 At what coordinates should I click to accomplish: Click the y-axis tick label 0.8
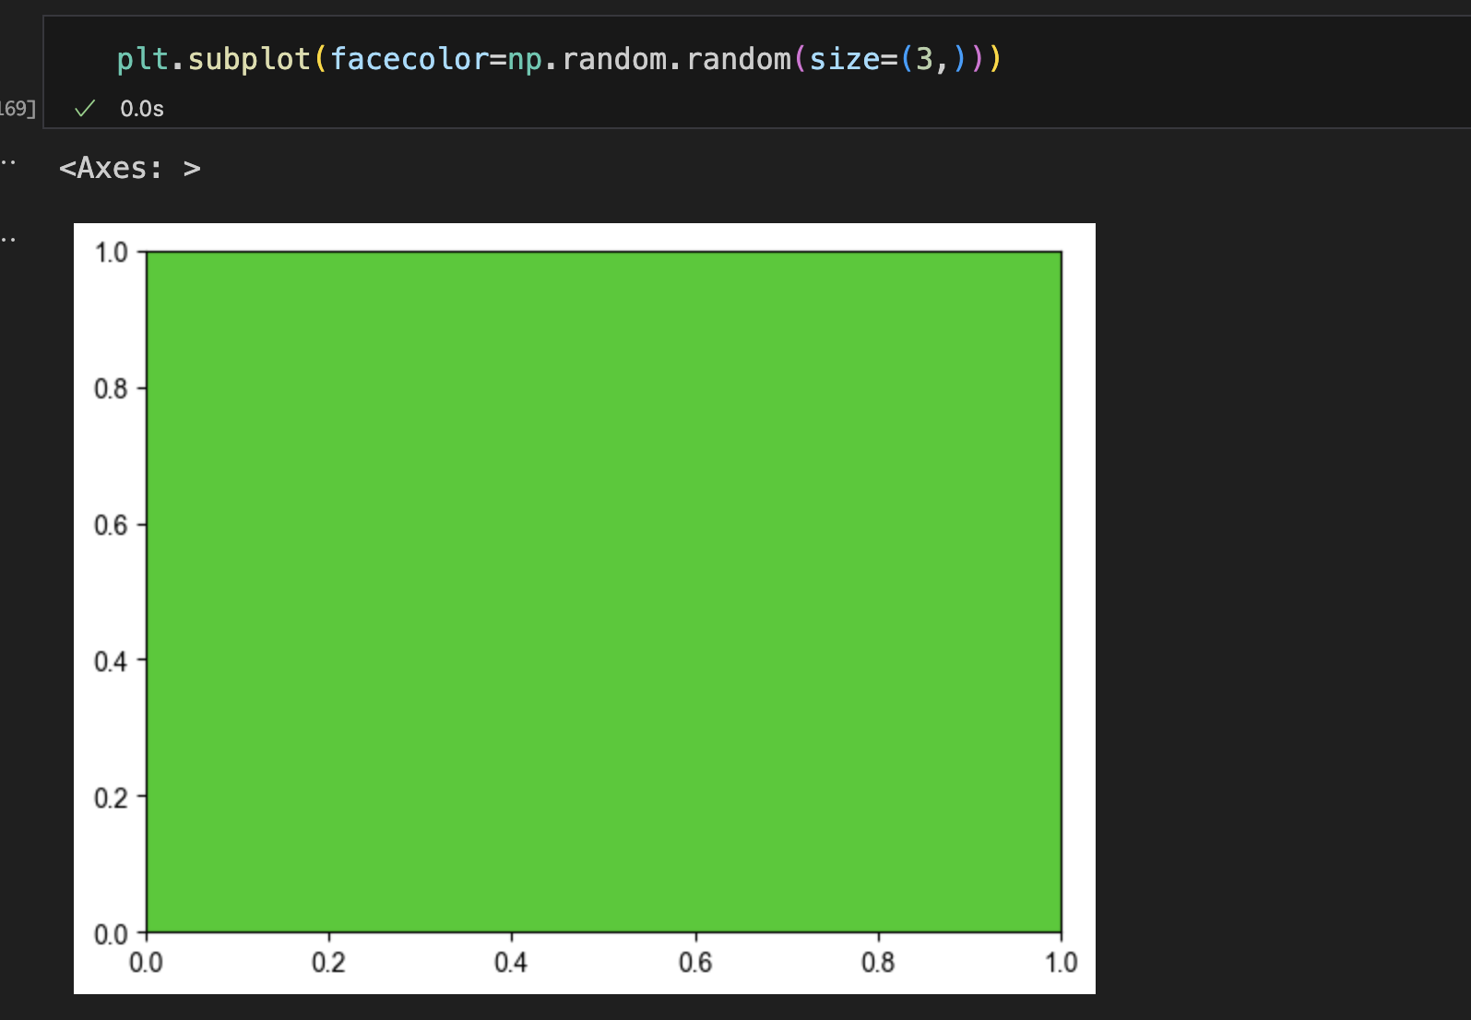[x=111, y=389]
